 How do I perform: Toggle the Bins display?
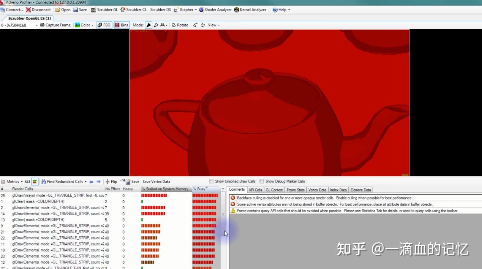(121, 25)
